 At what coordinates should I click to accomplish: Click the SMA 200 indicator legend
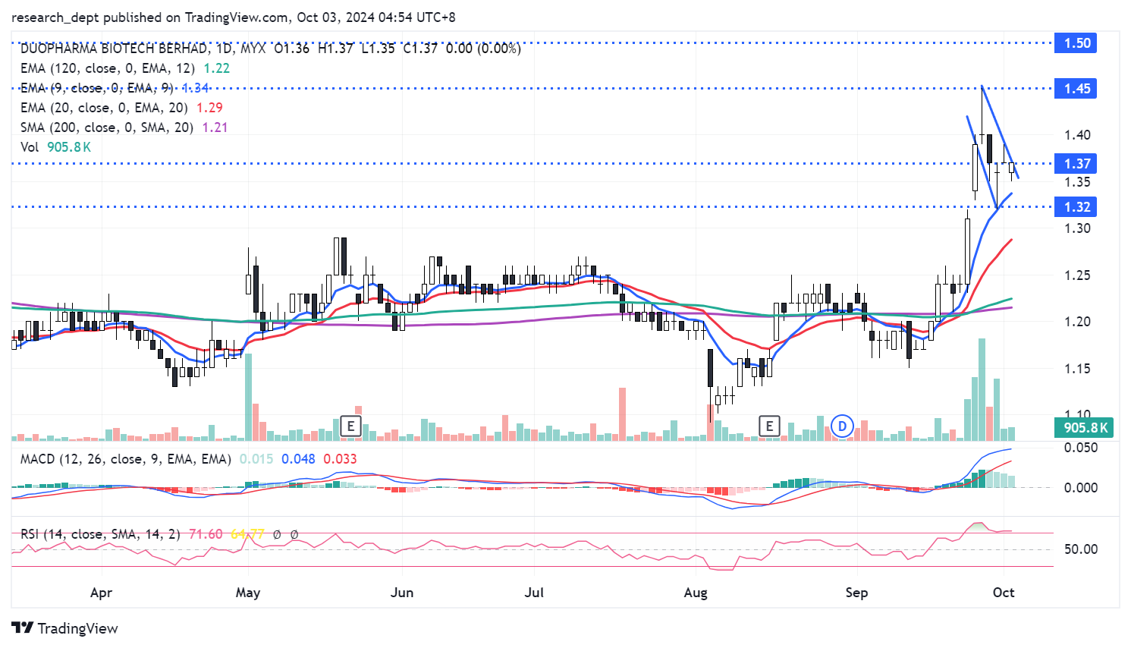(106, 127)
